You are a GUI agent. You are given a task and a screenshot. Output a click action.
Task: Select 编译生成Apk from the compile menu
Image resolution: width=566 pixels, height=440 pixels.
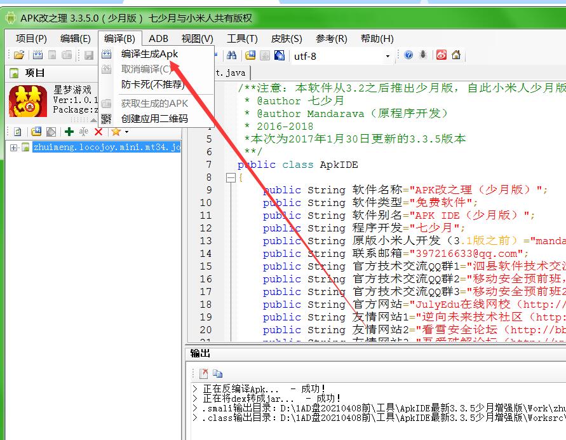(x=149, y=54)
